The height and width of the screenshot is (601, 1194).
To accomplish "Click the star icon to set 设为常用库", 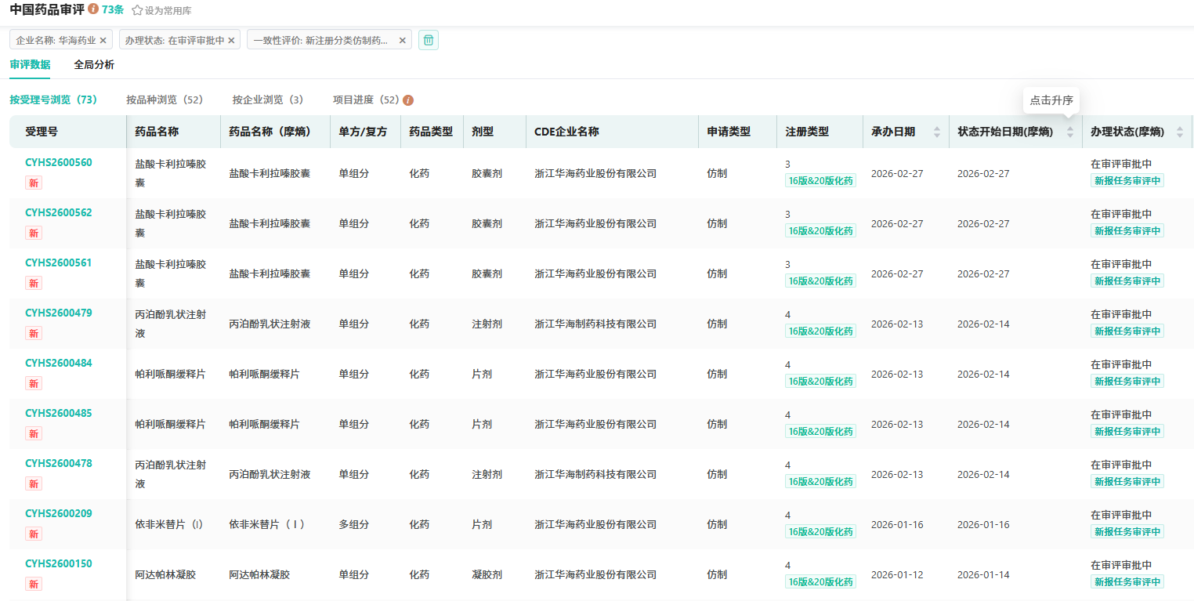I will click(x=137, y=10).
